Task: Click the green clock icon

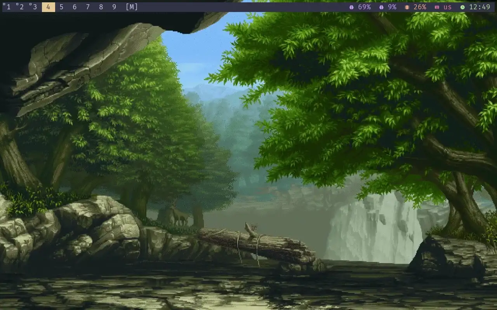Action: point(462,7)
